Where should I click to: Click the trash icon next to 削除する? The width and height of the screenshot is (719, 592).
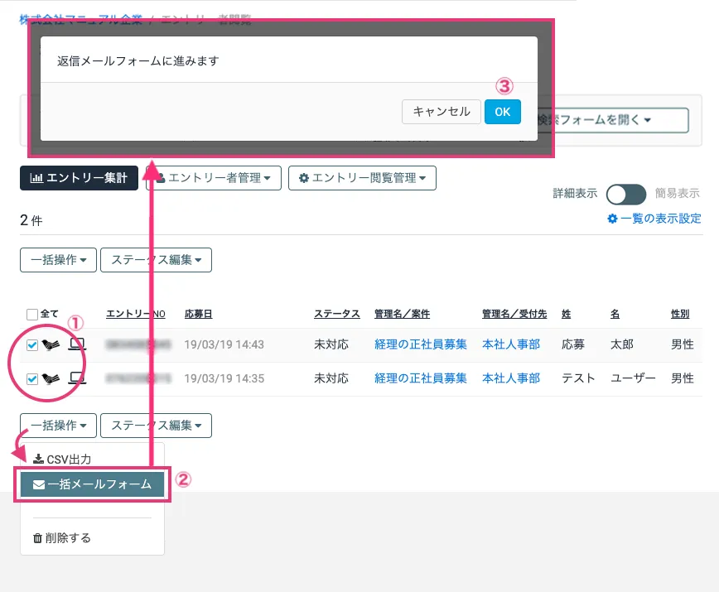[x=37, y=538]
